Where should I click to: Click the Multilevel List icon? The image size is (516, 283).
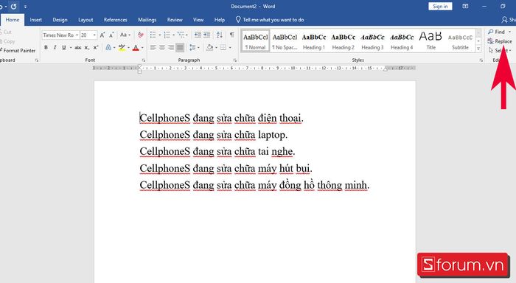coord(181,35)
